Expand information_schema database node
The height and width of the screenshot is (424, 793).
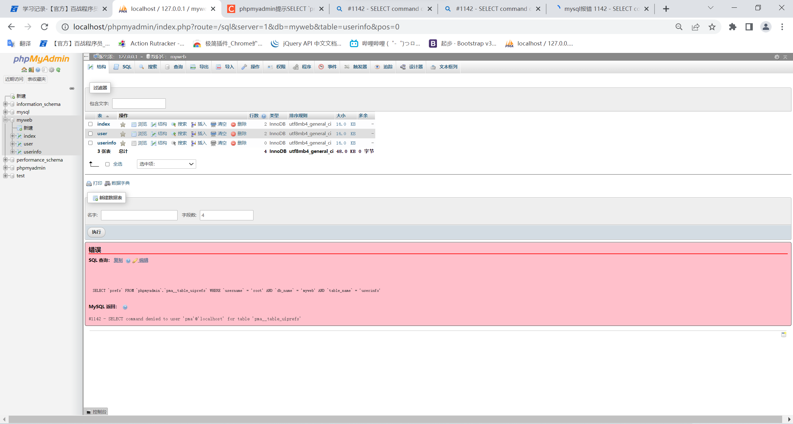[x=5, y=104]
